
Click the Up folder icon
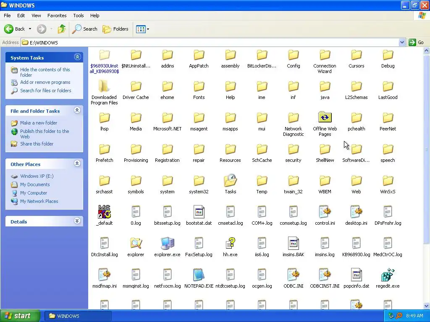pos(61,29)
